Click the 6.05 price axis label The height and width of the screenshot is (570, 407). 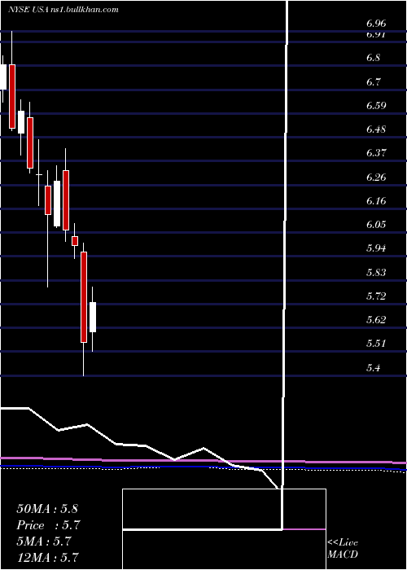click(x=376, y=225)
